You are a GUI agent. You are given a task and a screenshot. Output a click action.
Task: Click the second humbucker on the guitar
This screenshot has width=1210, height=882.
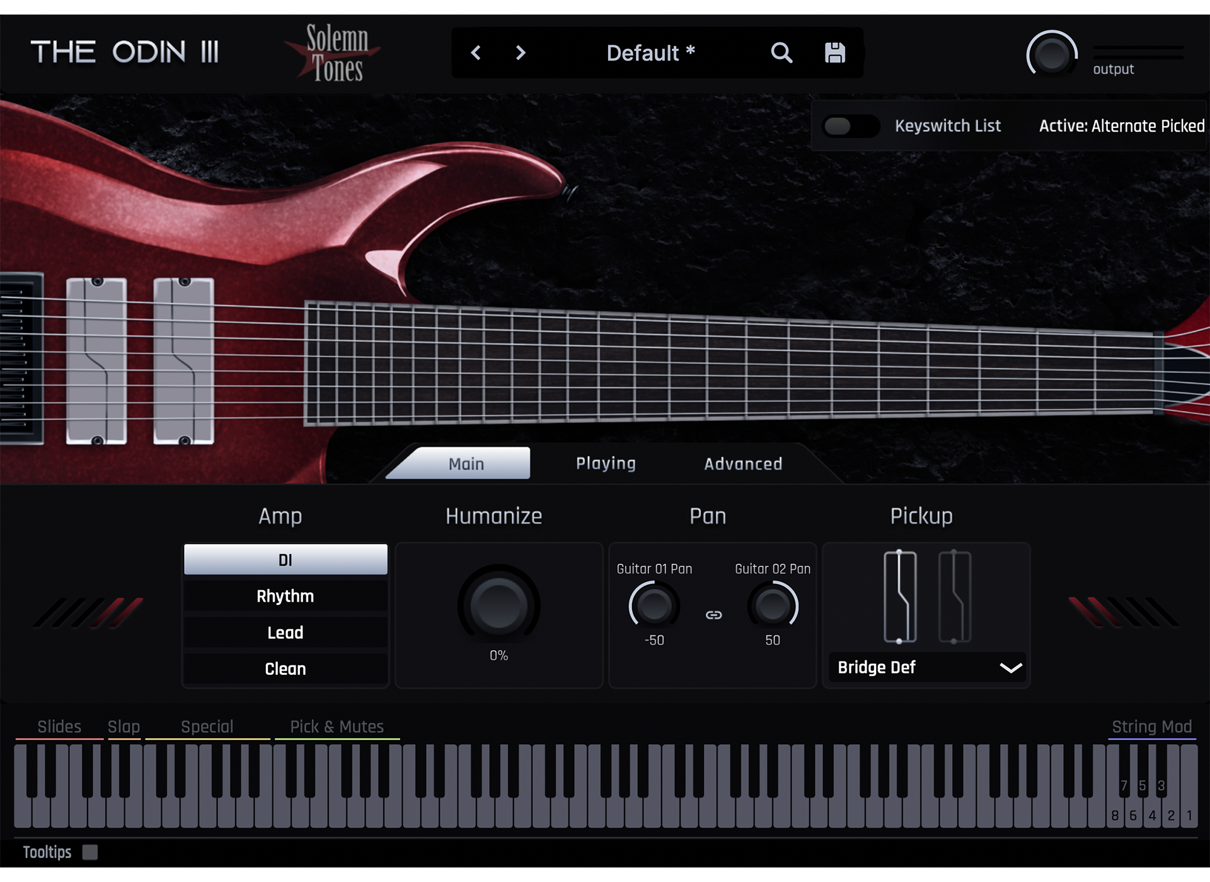click(184, 361)
